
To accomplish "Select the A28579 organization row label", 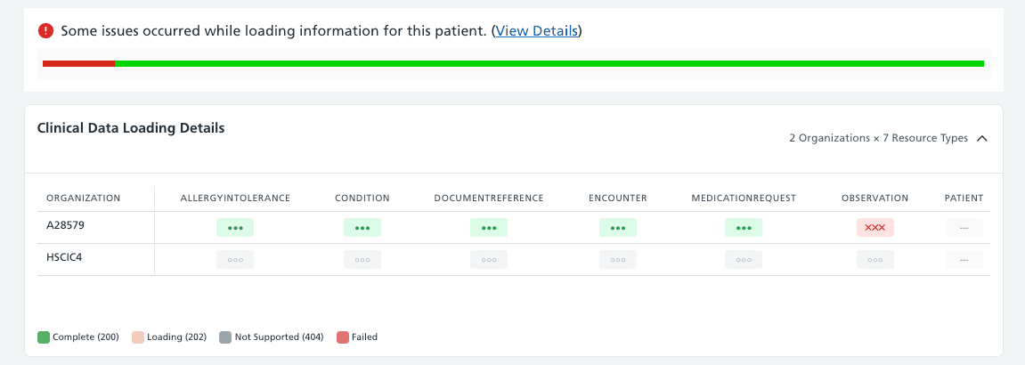I will point(63,225).
